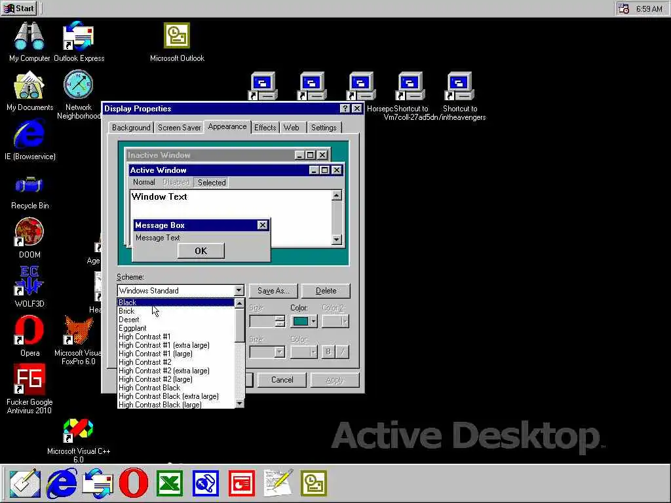Screen dimensions: 671x503
Task: Switch to the Effects tab
Action: (265, 128)
